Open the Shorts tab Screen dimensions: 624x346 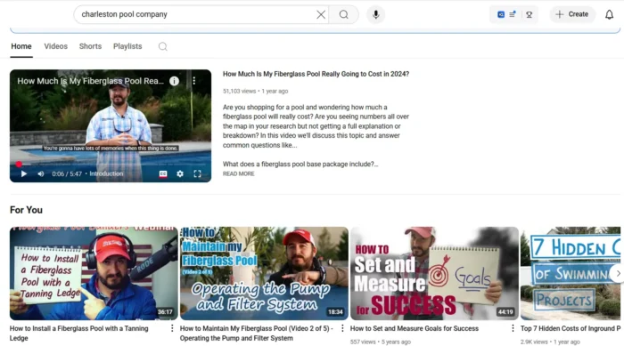tap(90, 46)
